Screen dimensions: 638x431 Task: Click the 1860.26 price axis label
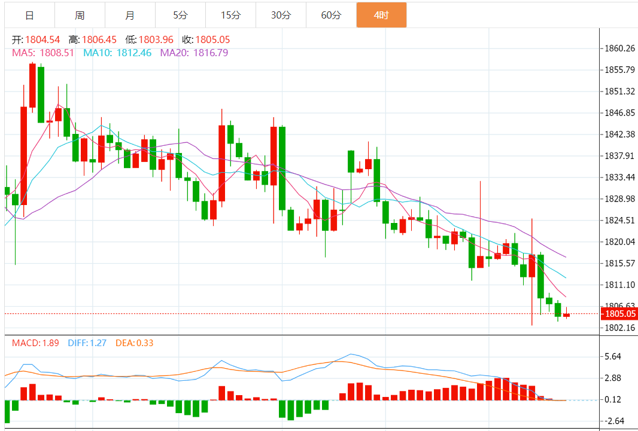click(x=619, y=49)
